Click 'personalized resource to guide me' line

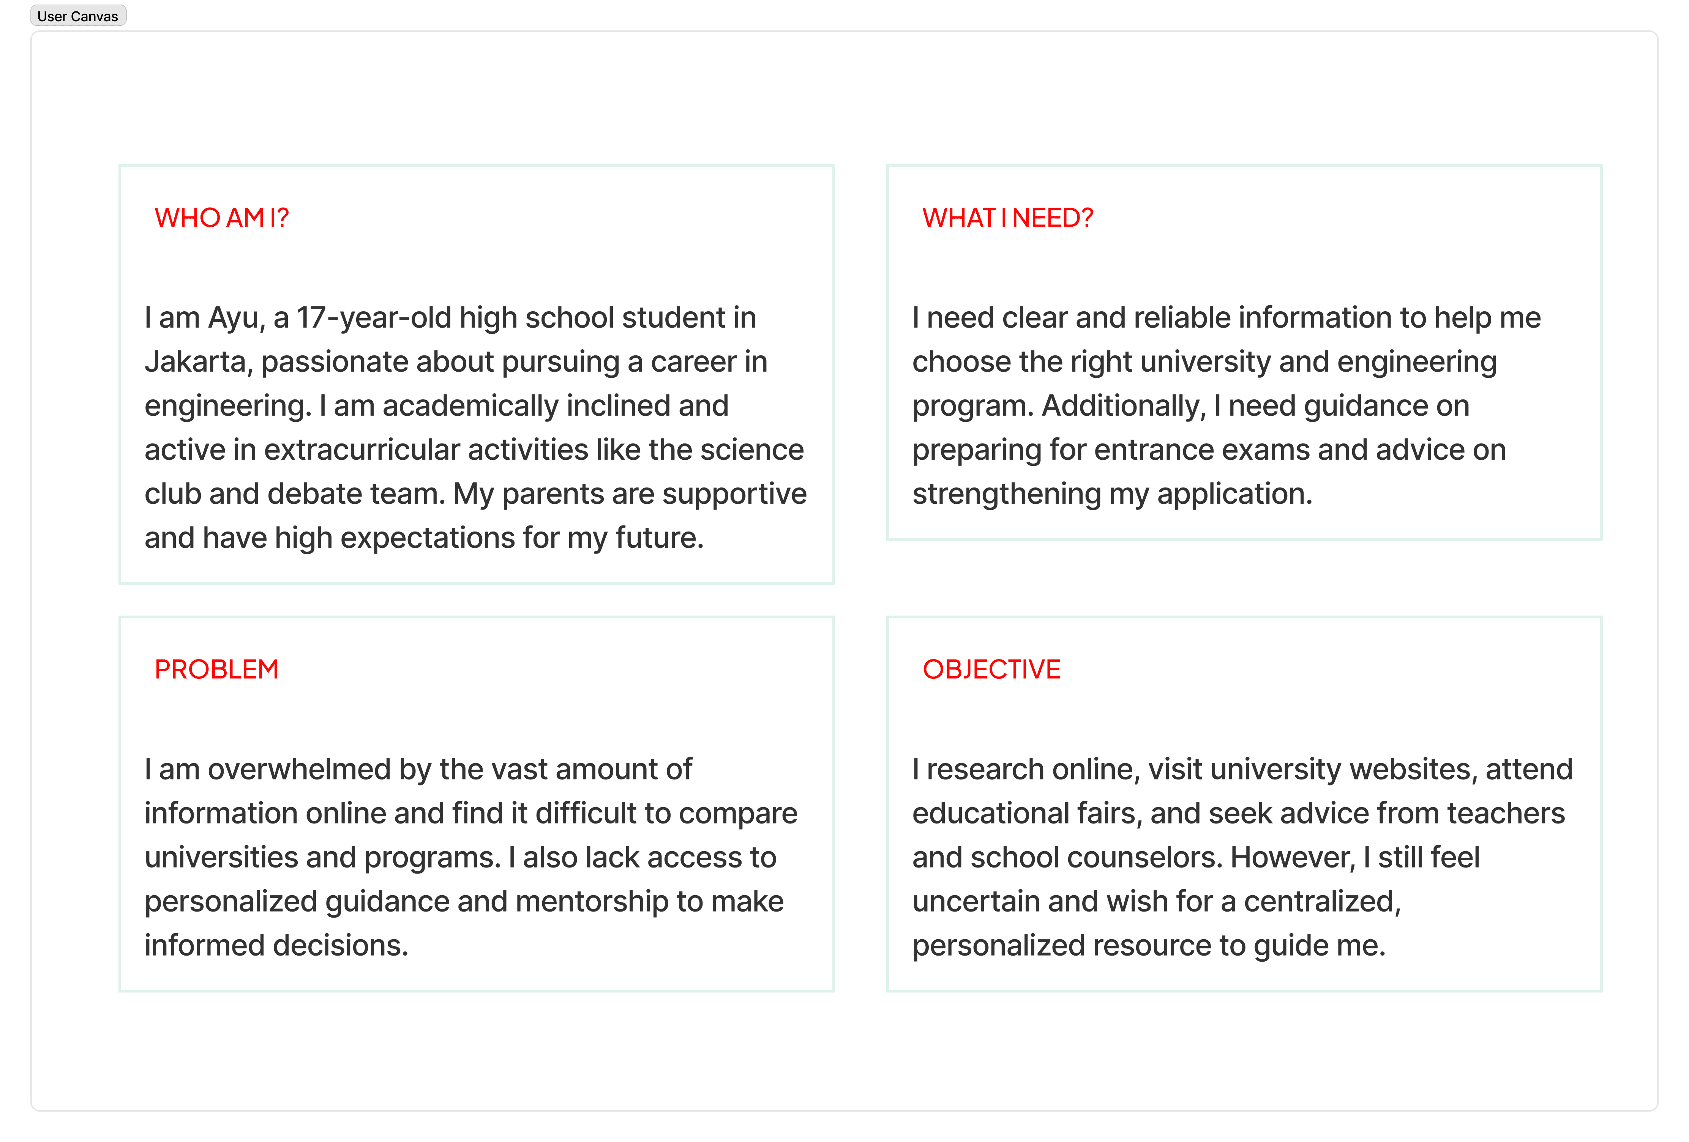tap(1149, 946)
